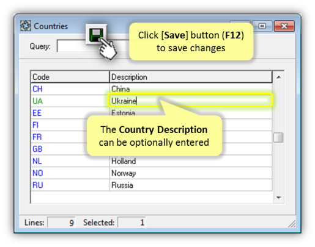Click the Code column header
The width and height of the screenshot is (315, 247).
(x=70, y=77)
